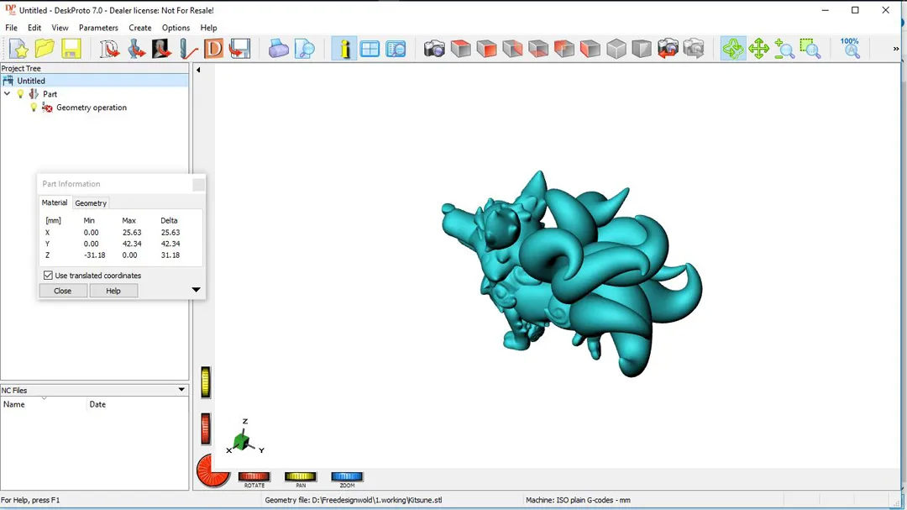Open the NC Files dropdown arrow

pyautogui.click(x=181, y=390)
